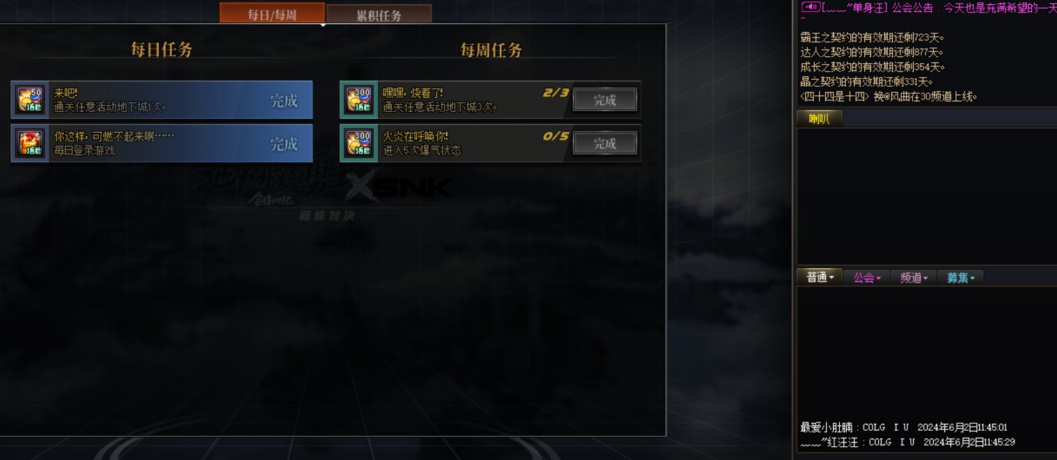Expand the 募集 chat channel dropdown
Screen dimensions: 1057x460
(x=960, y=277)
